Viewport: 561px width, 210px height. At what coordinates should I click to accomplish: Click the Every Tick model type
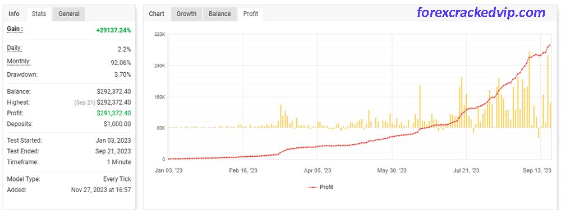point(117,179)
